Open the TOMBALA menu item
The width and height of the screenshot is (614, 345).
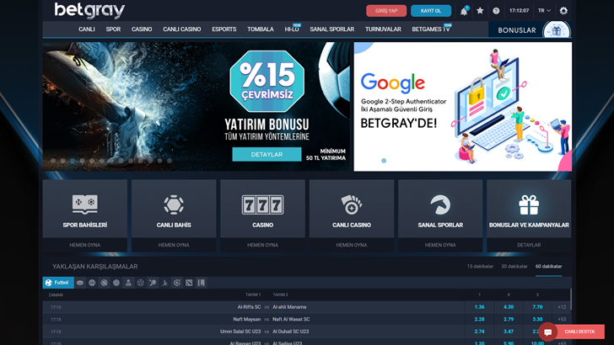click(261, 29)
